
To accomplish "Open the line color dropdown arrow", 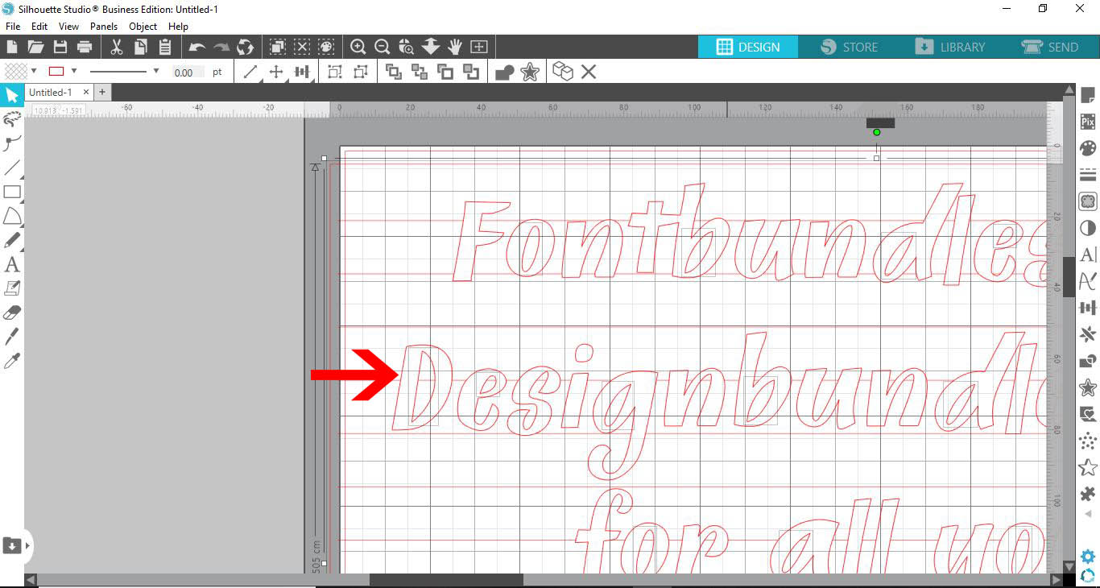I will coord(73,71).
